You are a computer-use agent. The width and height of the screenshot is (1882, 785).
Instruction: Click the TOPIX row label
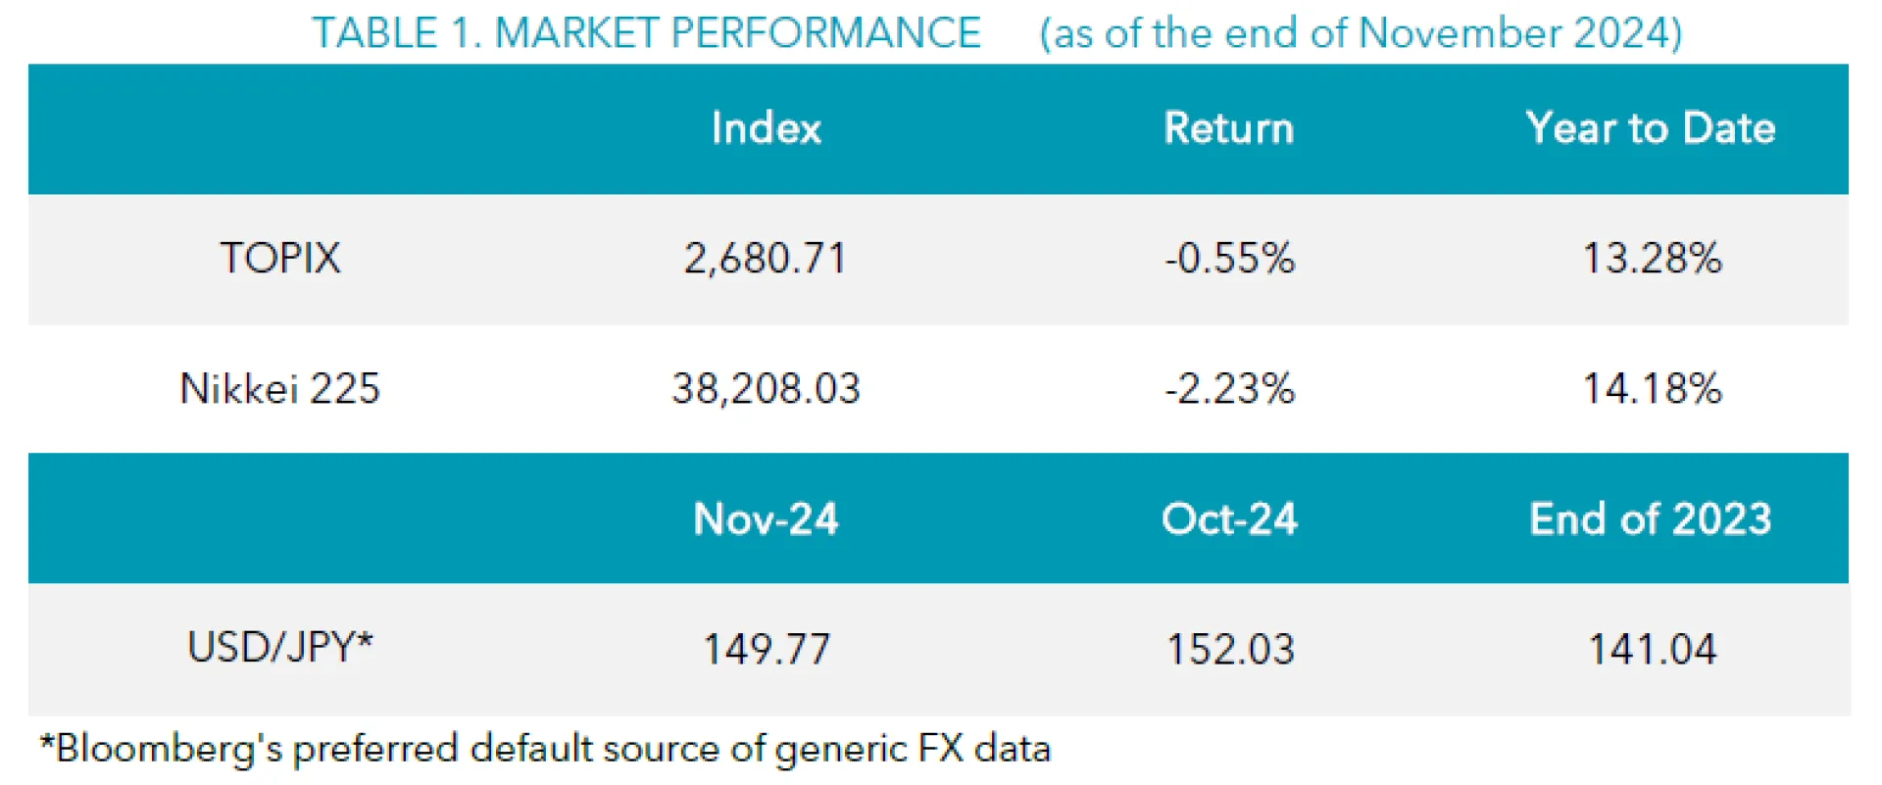coord(280,259)
